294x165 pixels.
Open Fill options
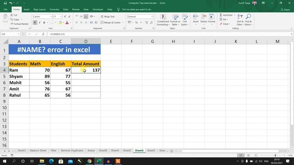(x=224, y=19)
